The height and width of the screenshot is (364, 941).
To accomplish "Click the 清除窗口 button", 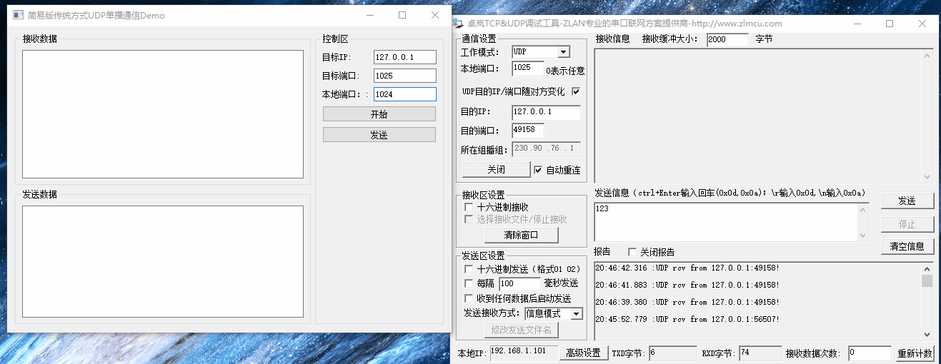I will click(x=521, y=235).
